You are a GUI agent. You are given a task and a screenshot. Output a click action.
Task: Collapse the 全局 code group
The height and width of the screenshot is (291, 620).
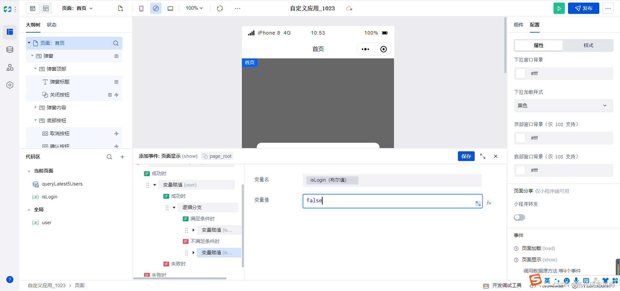(29, 210)
